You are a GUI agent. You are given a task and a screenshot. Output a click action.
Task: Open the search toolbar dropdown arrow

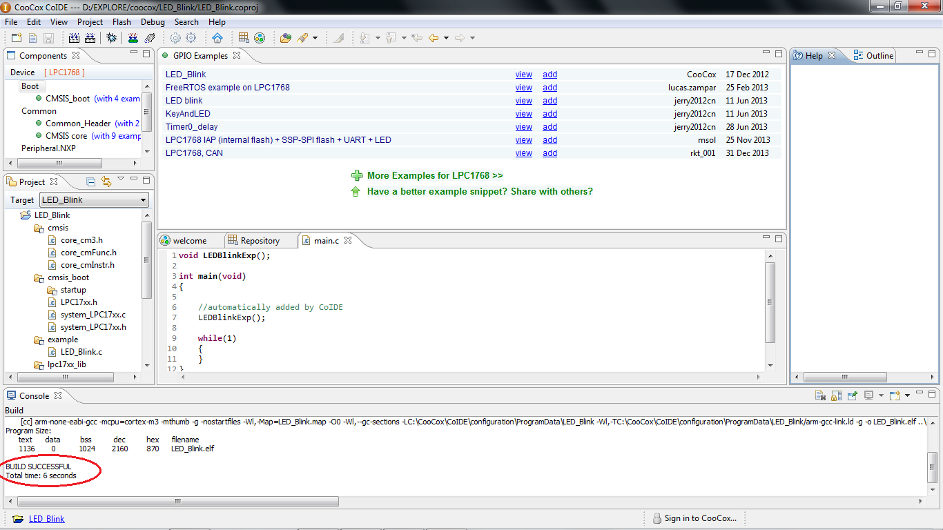point(315,38)
